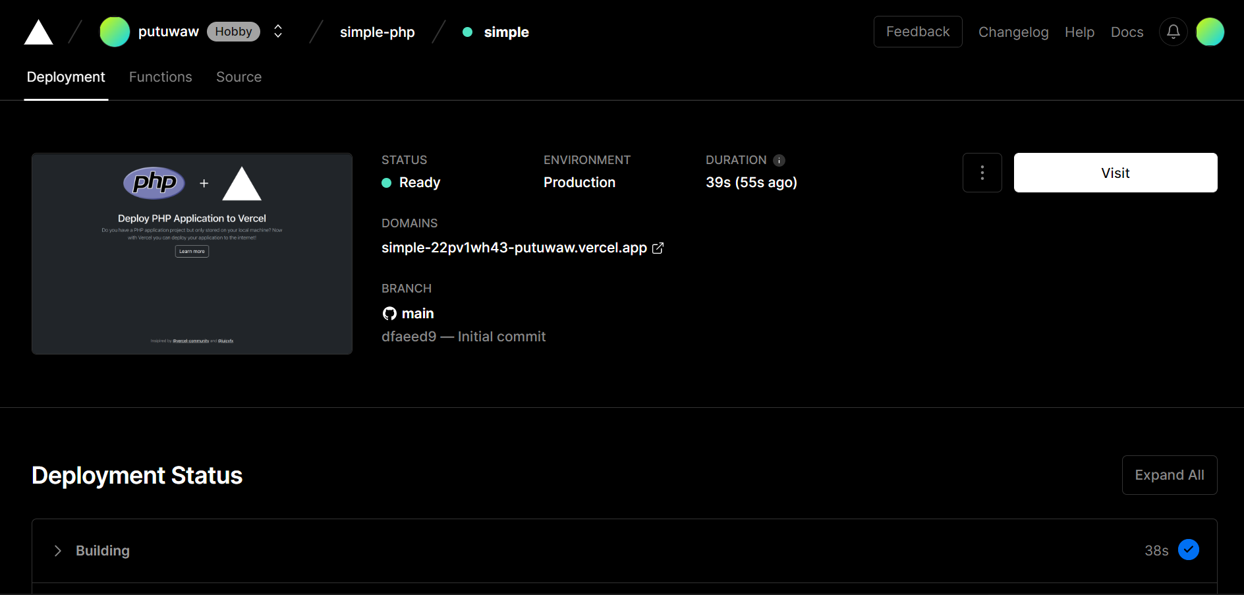Open the three-dot deployment options menu

pos(982,173)
